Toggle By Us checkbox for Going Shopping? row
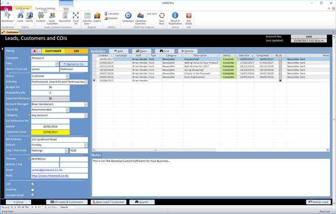The width and height of the screenshot is (336, 214). coord(280,70)
